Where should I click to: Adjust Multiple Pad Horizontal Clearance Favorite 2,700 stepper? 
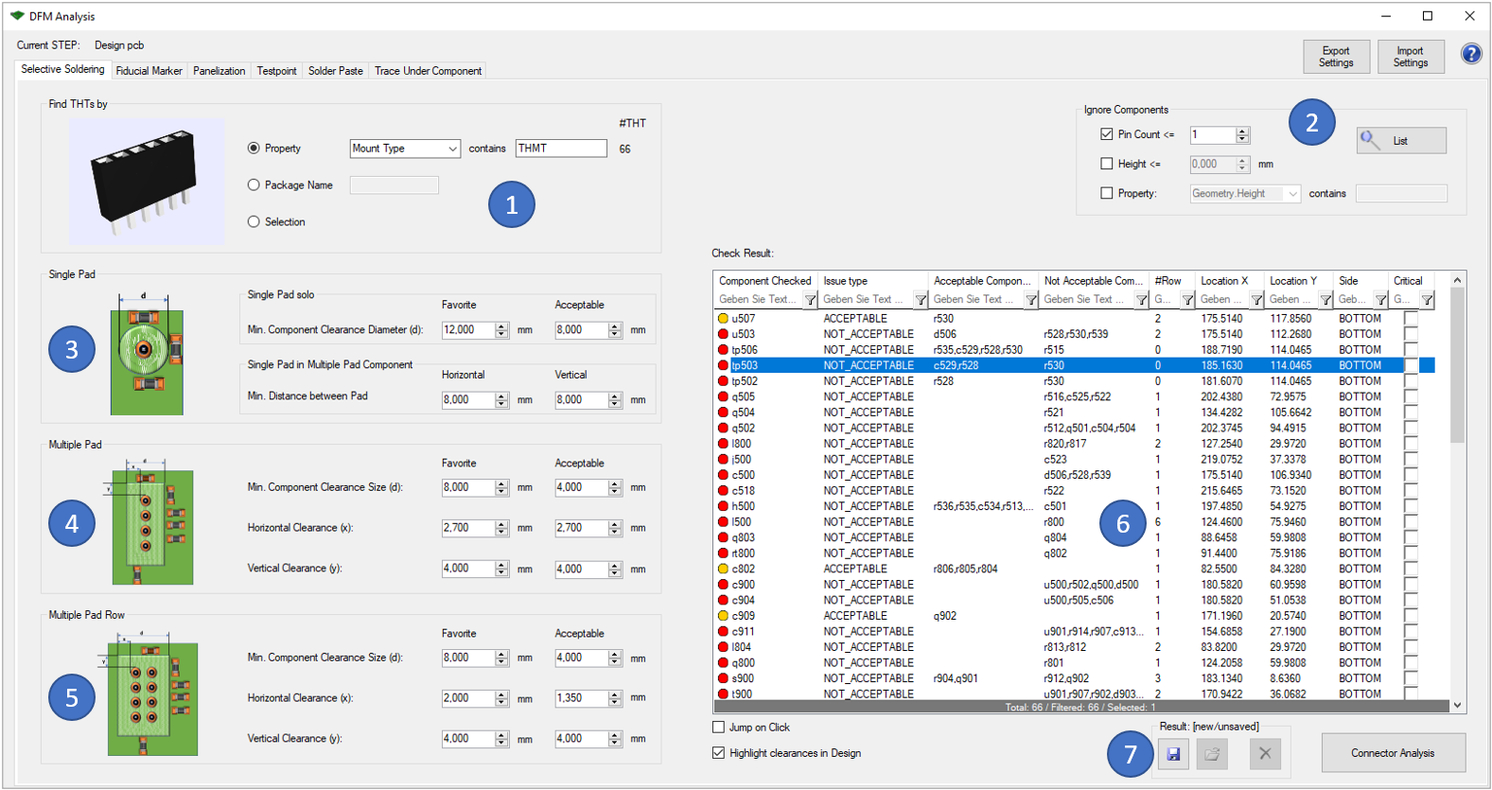click(x=501, y=528)
